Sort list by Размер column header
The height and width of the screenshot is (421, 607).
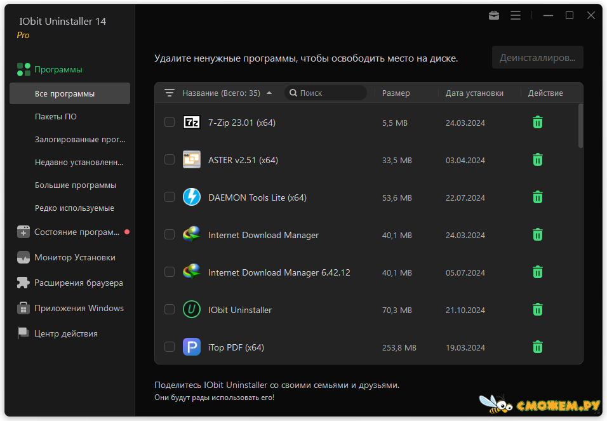[x=396, y=93]
